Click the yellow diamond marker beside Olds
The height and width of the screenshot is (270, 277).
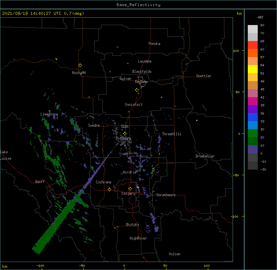[125, 133]
